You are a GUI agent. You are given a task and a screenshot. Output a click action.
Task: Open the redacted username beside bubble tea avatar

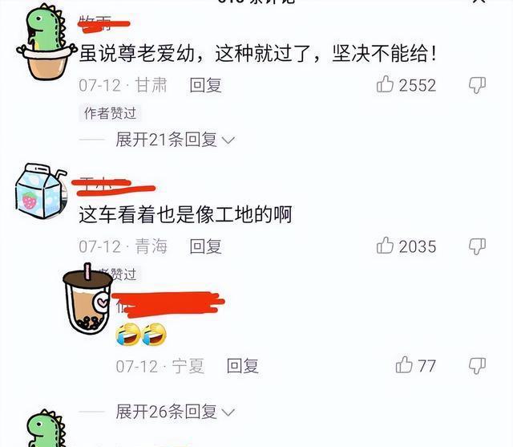(x=168, y=304)
